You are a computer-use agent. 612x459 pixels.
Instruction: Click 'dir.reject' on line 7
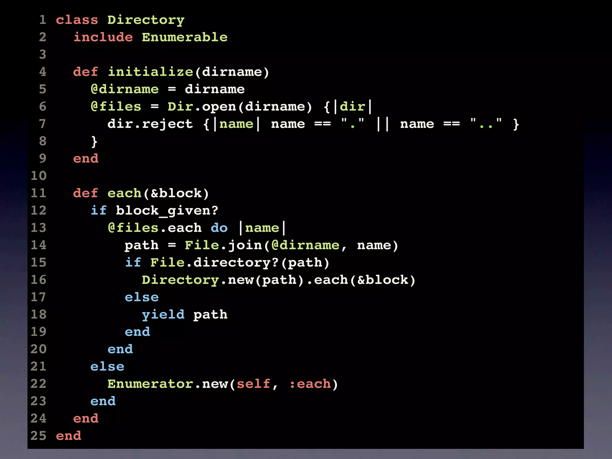(150, 124)
